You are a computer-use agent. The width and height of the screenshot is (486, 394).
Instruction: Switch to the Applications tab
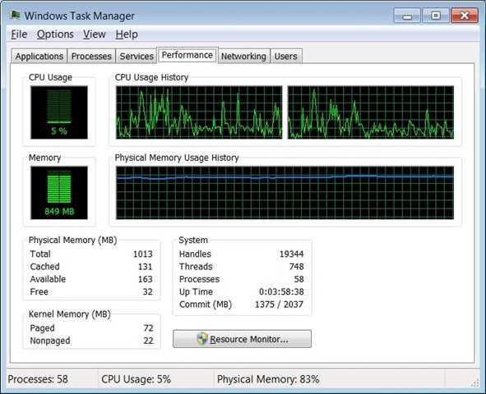(x=39, y=57)
